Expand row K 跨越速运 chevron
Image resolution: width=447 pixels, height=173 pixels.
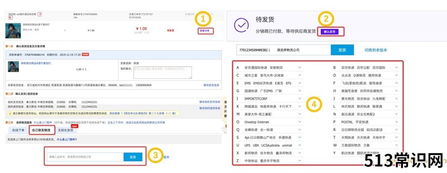[x=300, y=106]
